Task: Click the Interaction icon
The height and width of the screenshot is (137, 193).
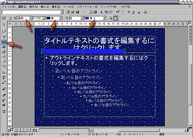Action: [4, 100]
